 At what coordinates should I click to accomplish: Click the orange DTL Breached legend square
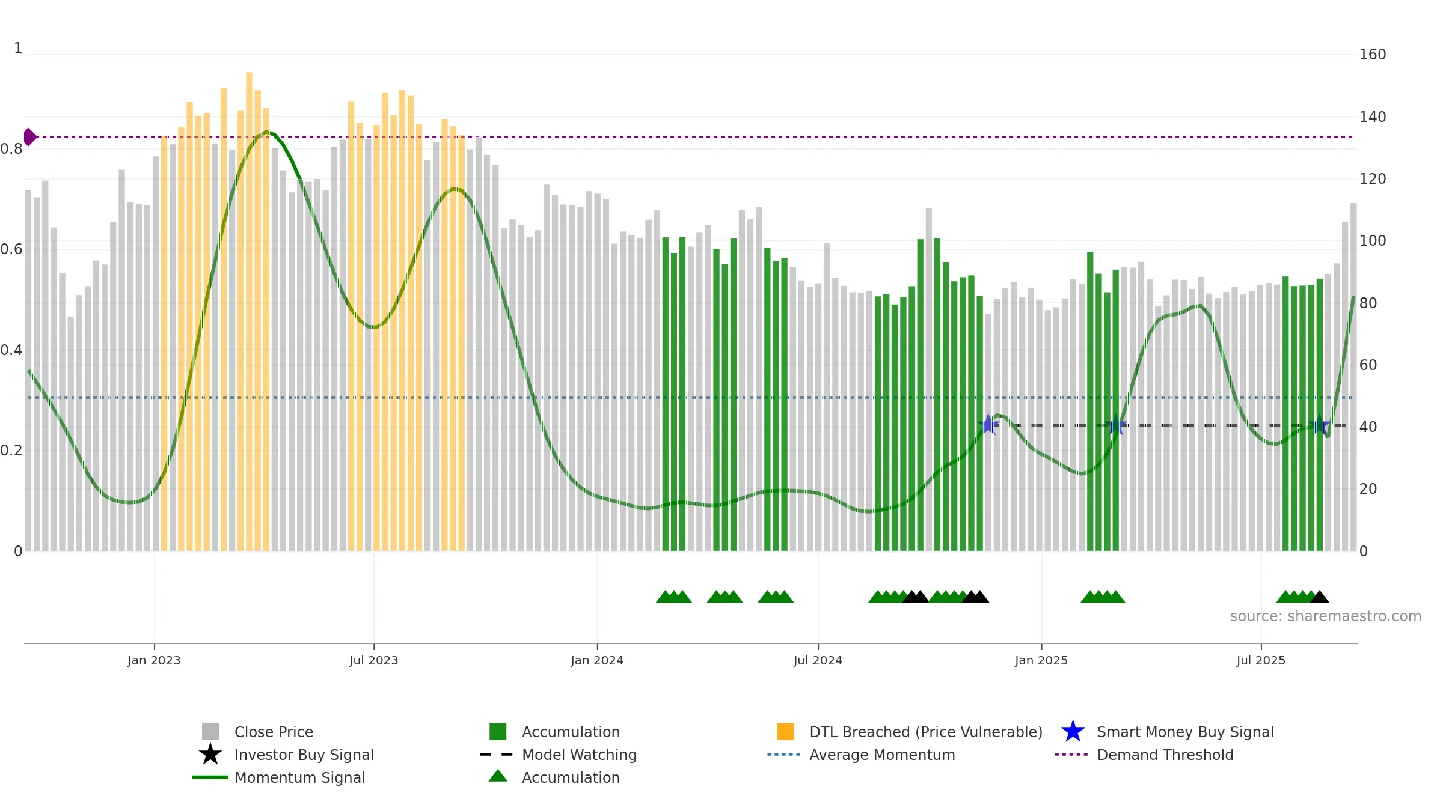785,732
